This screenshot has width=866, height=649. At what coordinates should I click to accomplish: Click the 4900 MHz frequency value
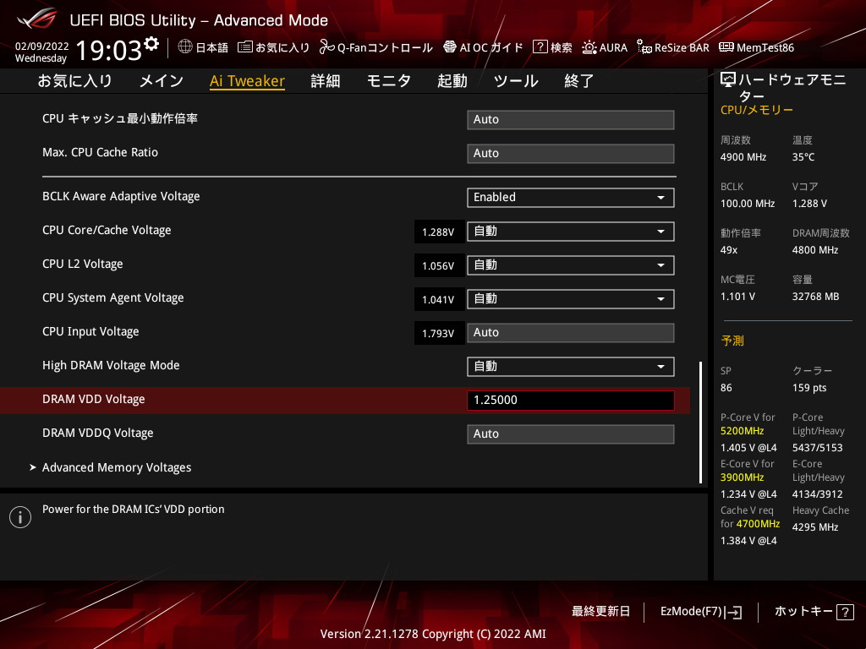tap(743, 157)
